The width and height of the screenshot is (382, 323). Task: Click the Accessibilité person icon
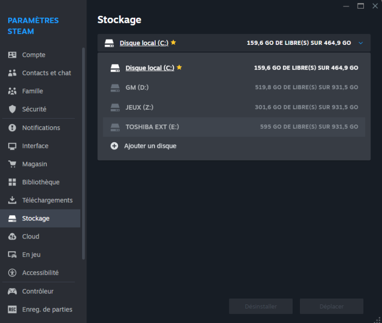[x=12, y=272]
